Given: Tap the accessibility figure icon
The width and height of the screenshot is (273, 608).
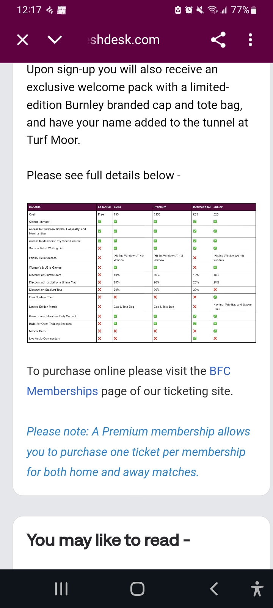Looking at the screenshot, I should click(257, 589).
